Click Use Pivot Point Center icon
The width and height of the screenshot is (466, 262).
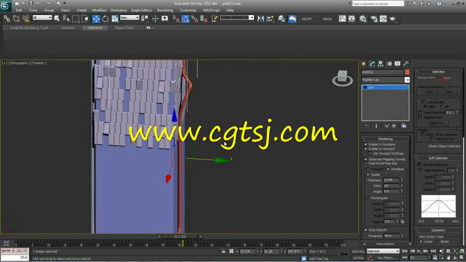tap(145, 19)
